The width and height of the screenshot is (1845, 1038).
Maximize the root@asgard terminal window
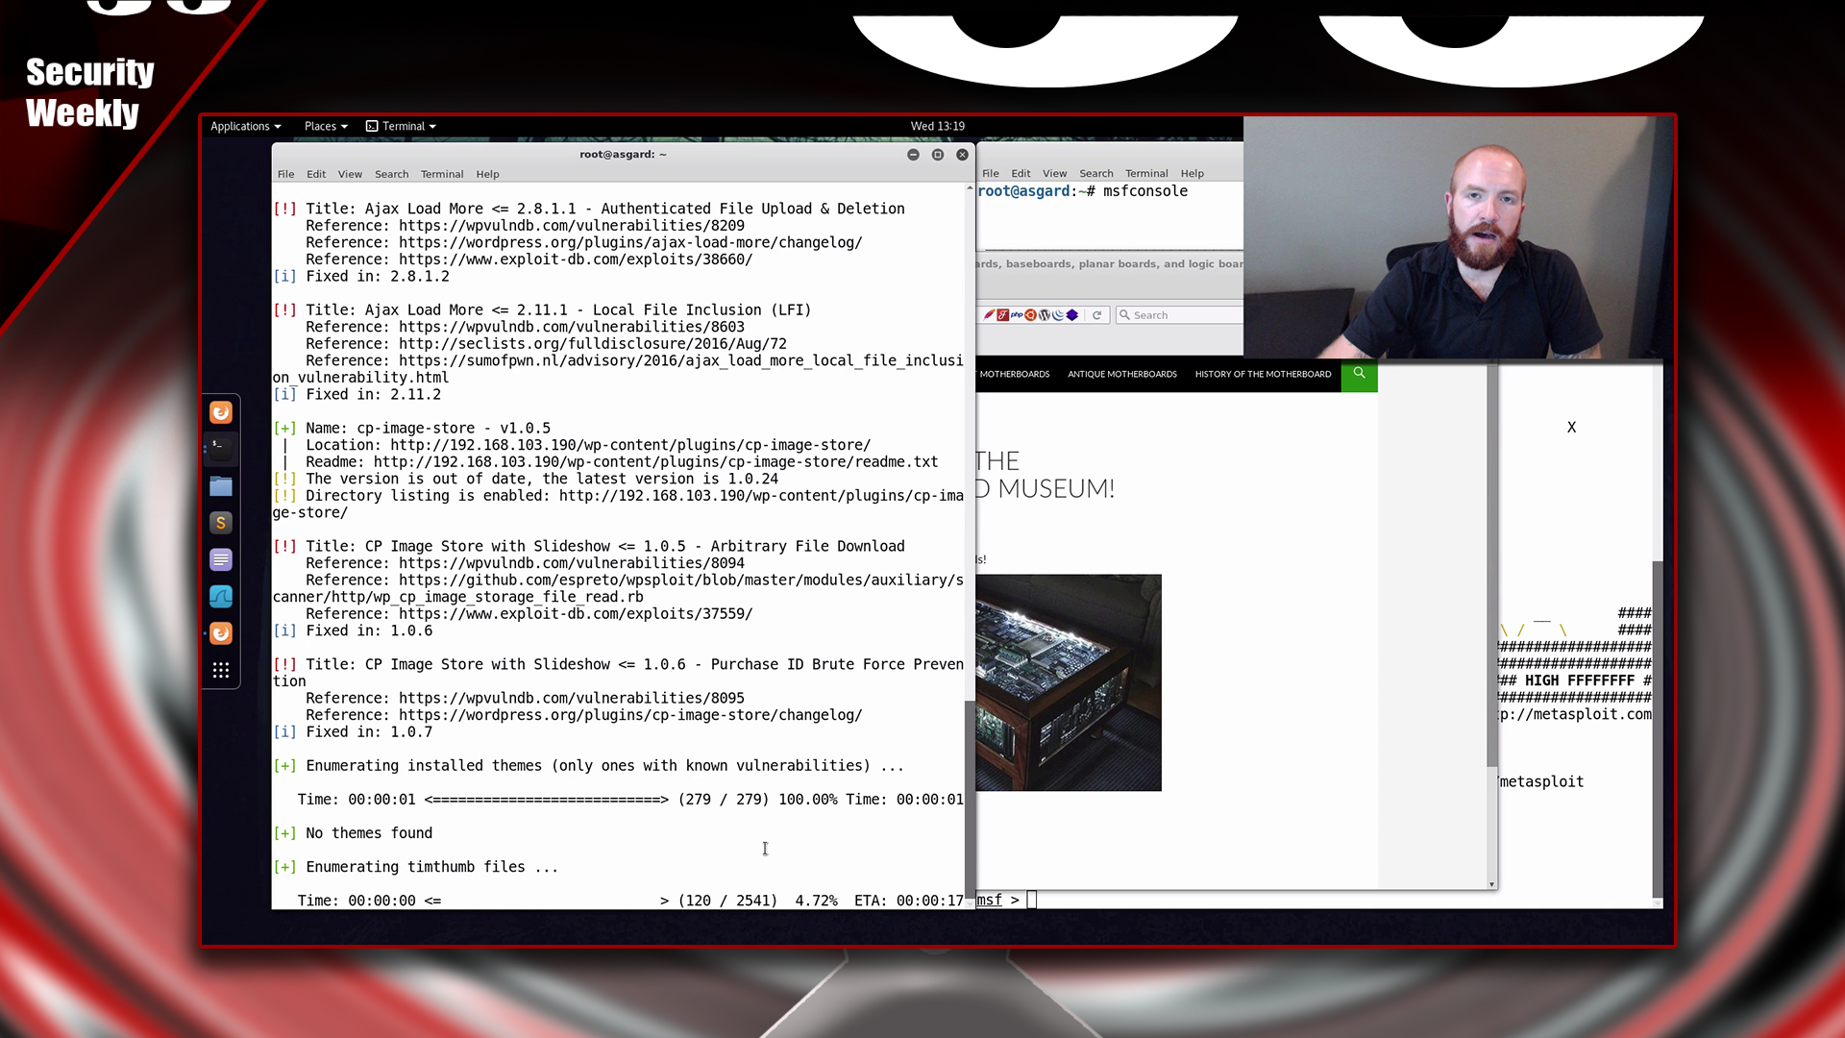pyautogui.click(x=938, y=155)
